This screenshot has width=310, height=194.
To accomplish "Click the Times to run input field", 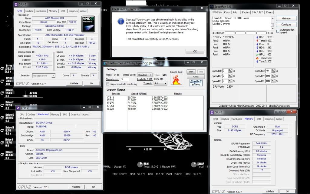I will (125, 79).
